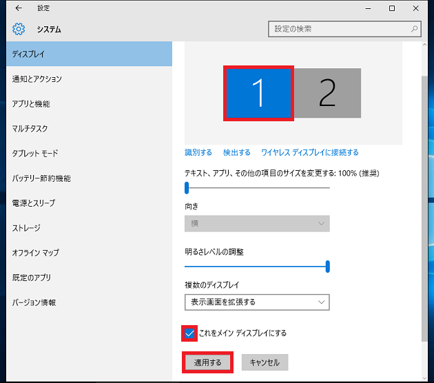Click the brightness level slider handle
The height and width of the screenshot is (383, 434).
pos(328,267)
